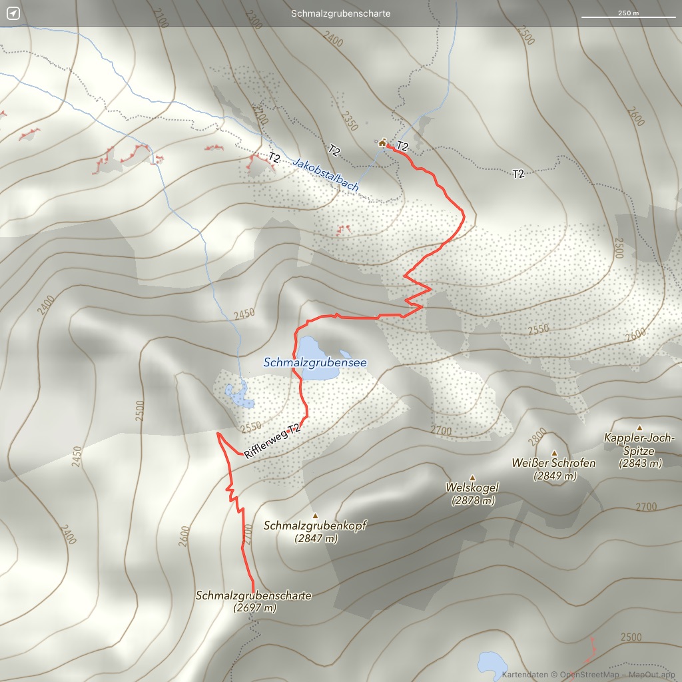The width and height of the screenshot is (682, 682).
Task: Open the Schmalzgrubenscharte title in the top bar
Action: point(341,13)
